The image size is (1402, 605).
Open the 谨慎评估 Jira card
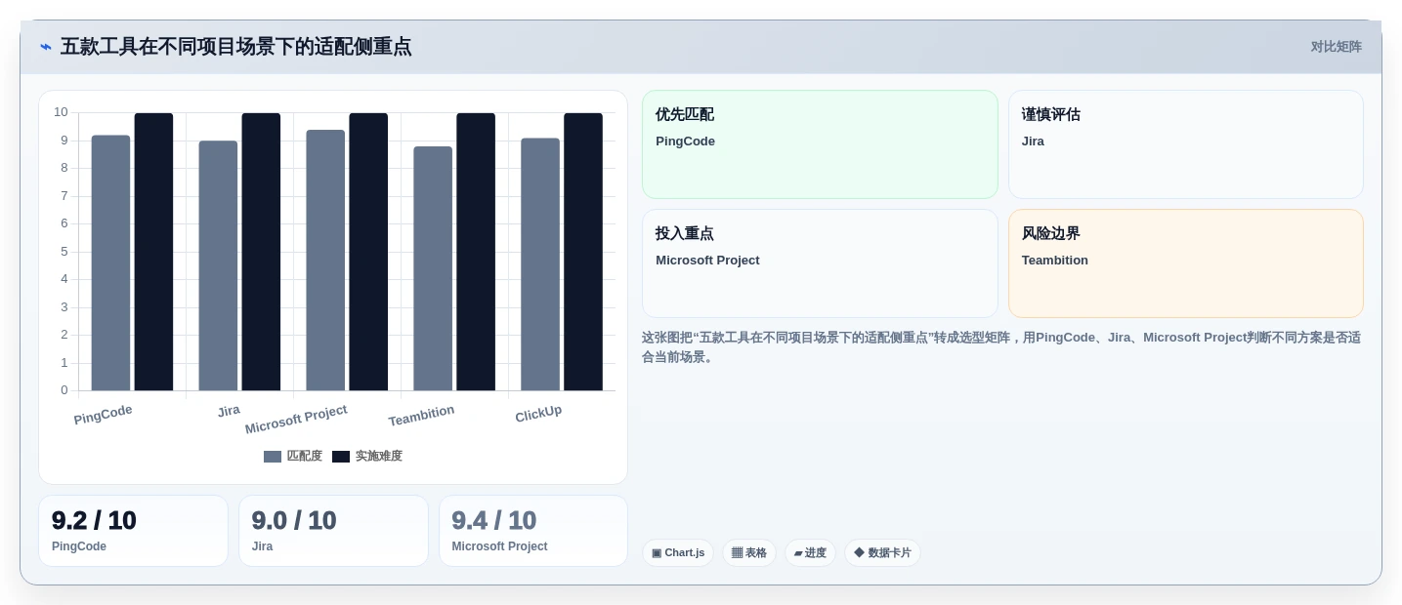point(1186,144)
